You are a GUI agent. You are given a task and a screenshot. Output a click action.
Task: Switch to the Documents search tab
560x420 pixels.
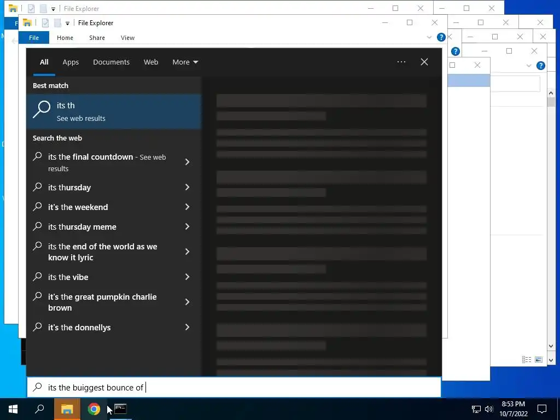111,62
